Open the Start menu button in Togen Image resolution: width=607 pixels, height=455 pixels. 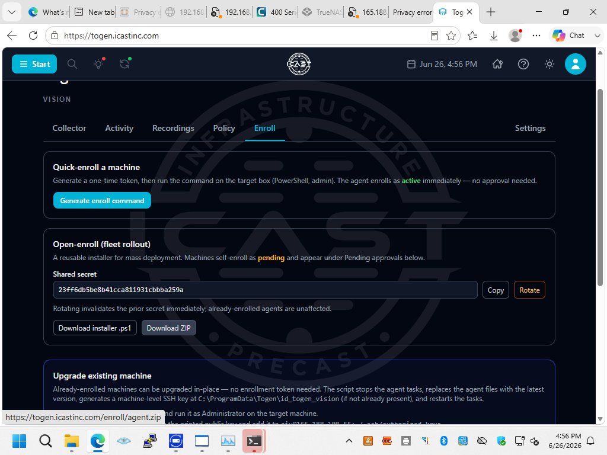(34, 64)
